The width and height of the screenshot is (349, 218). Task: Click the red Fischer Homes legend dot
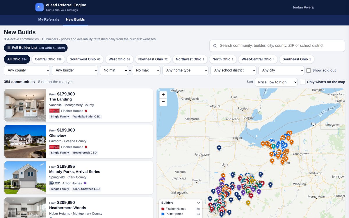[x=163, y=209]
